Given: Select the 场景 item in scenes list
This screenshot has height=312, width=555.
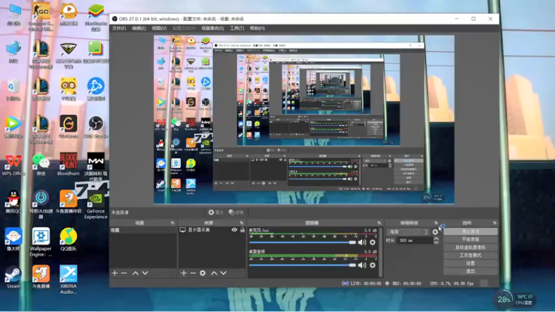Looking at the screenshot, I should (143, 230).
